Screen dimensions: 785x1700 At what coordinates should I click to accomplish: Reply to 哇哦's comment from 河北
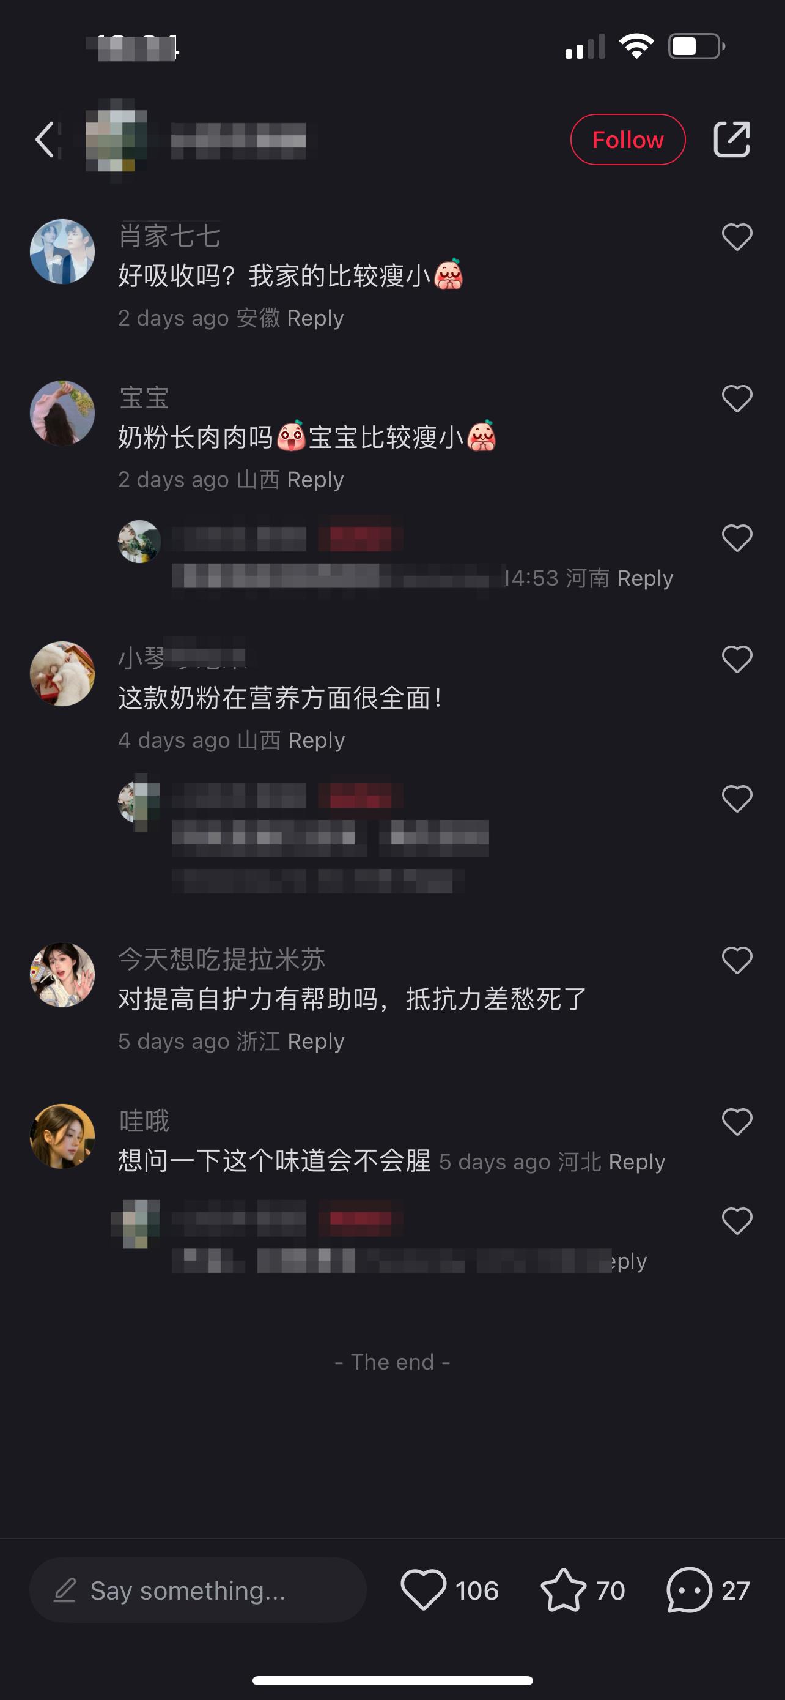coord(636,1162)
